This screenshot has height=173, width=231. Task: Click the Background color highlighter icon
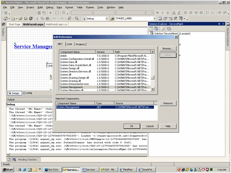(179, 13)
